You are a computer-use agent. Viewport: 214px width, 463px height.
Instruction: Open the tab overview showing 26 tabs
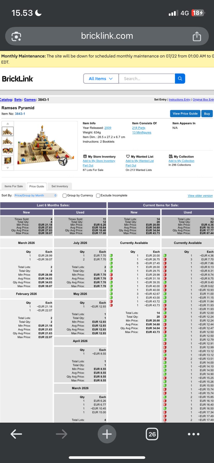click(152, 434)
